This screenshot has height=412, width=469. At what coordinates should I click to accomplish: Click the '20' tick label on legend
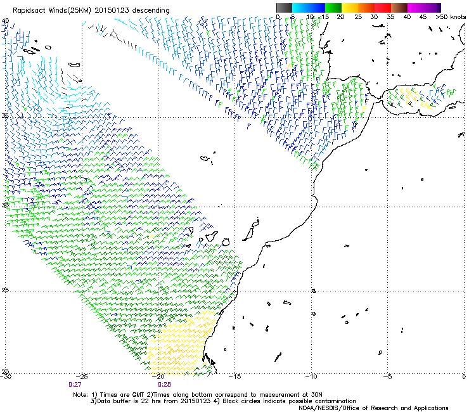point(341,17)
